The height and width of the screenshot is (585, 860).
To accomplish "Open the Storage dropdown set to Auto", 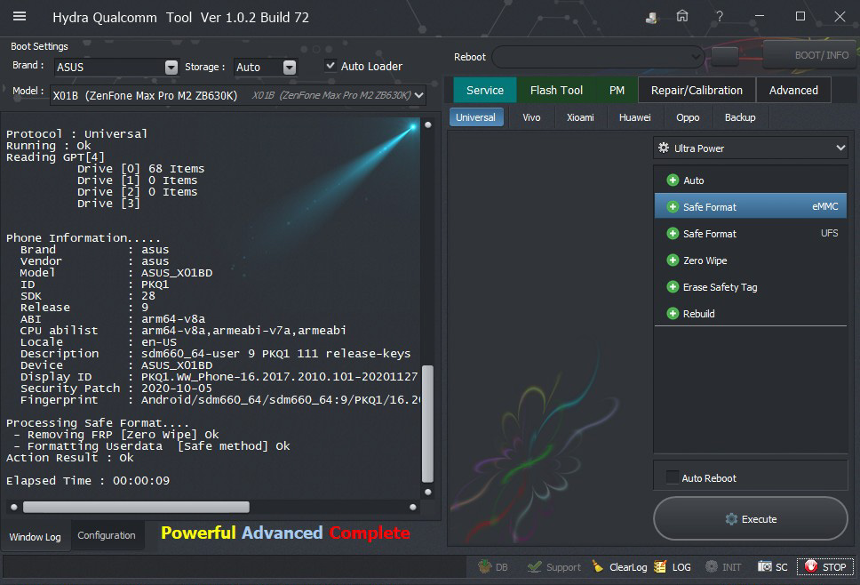I will 289,68.
